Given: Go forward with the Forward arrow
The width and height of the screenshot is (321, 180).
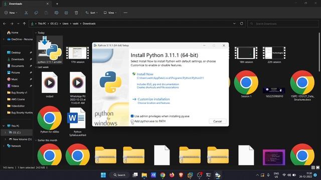Looking at the screenshot, I should [x=12, y=23].
